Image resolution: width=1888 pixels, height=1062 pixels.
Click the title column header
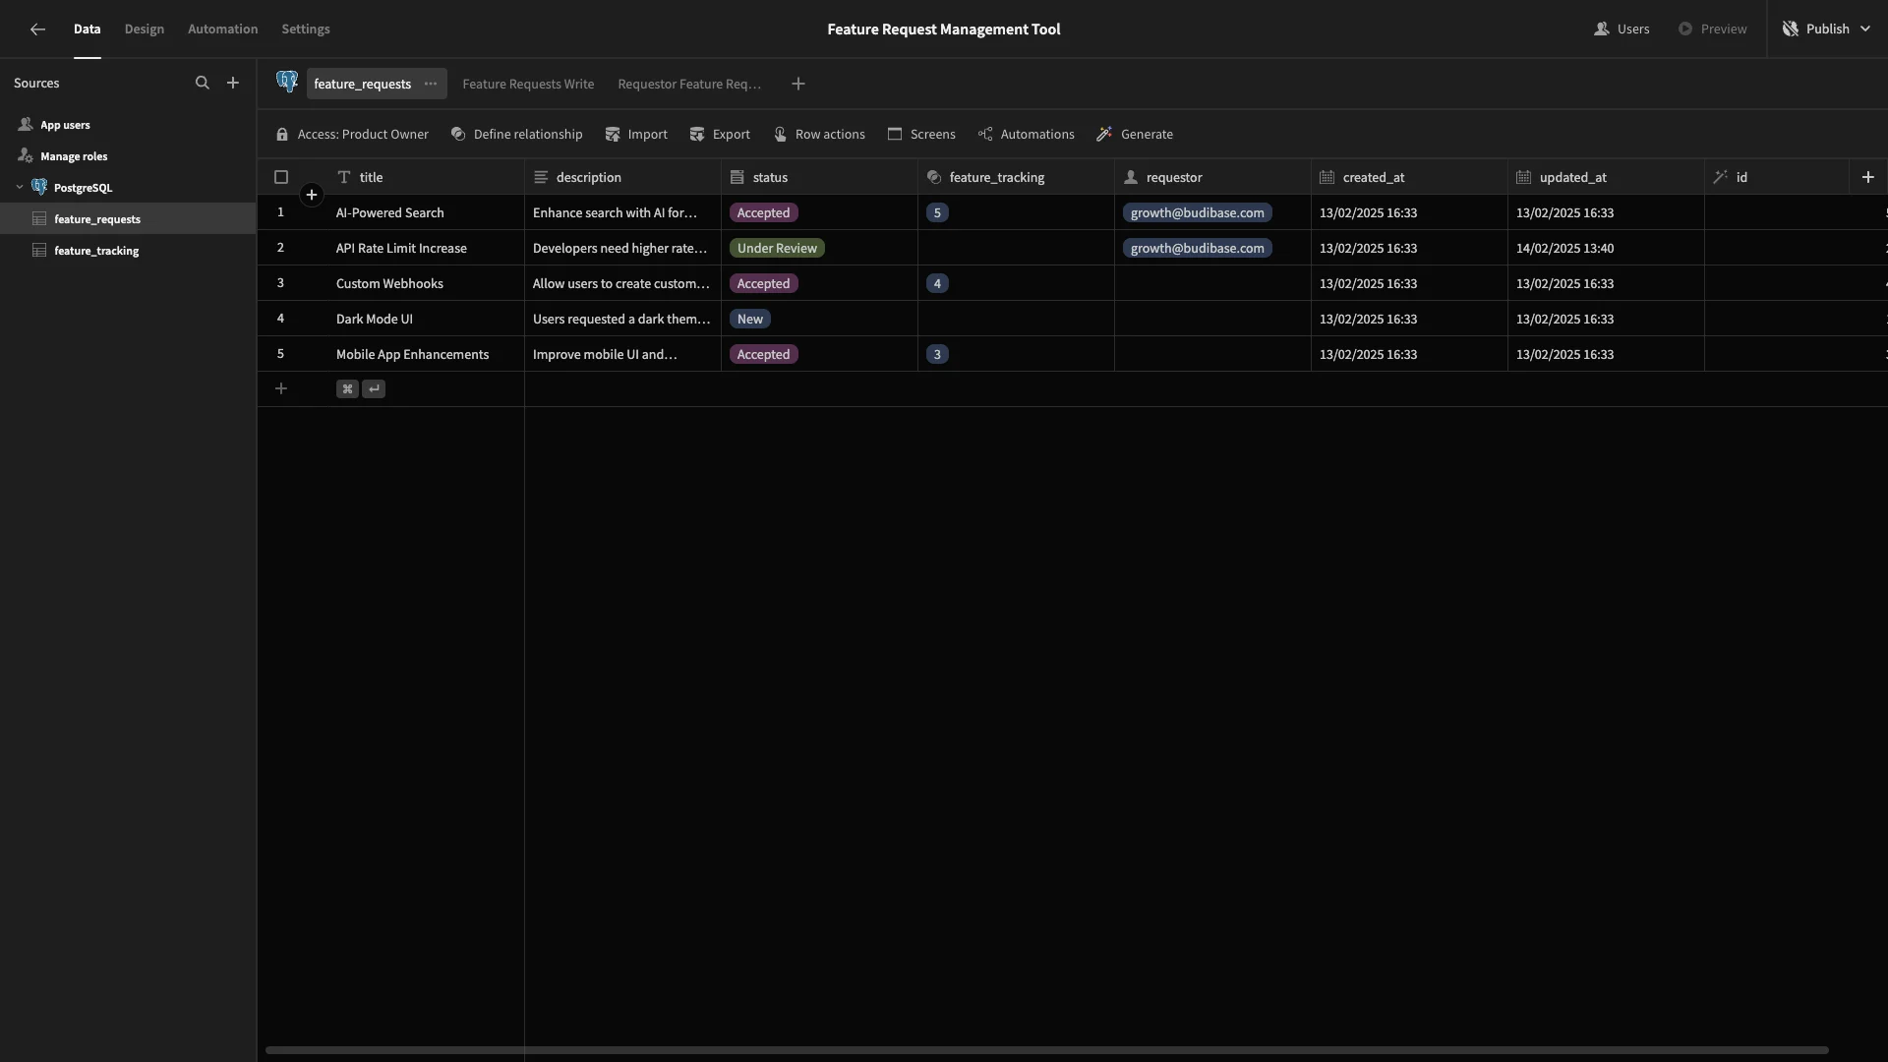click(x=426, y=177)
